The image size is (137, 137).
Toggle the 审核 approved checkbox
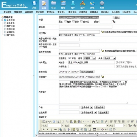(70, 58)
